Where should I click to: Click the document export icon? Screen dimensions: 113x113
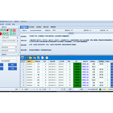[x=43, y=58]
